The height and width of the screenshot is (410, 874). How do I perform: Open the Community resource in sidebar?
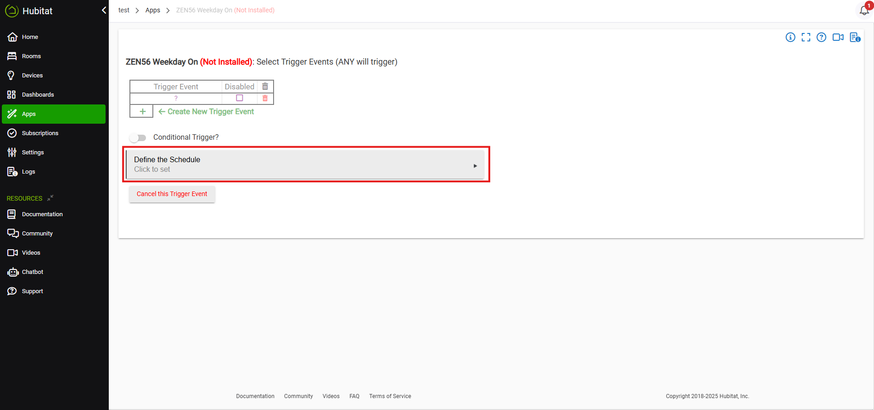54,234
